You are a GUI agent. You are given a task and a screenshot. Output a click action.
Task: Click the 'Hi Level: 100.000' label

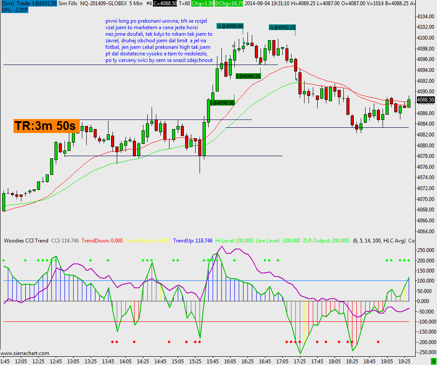click(234, 241)
